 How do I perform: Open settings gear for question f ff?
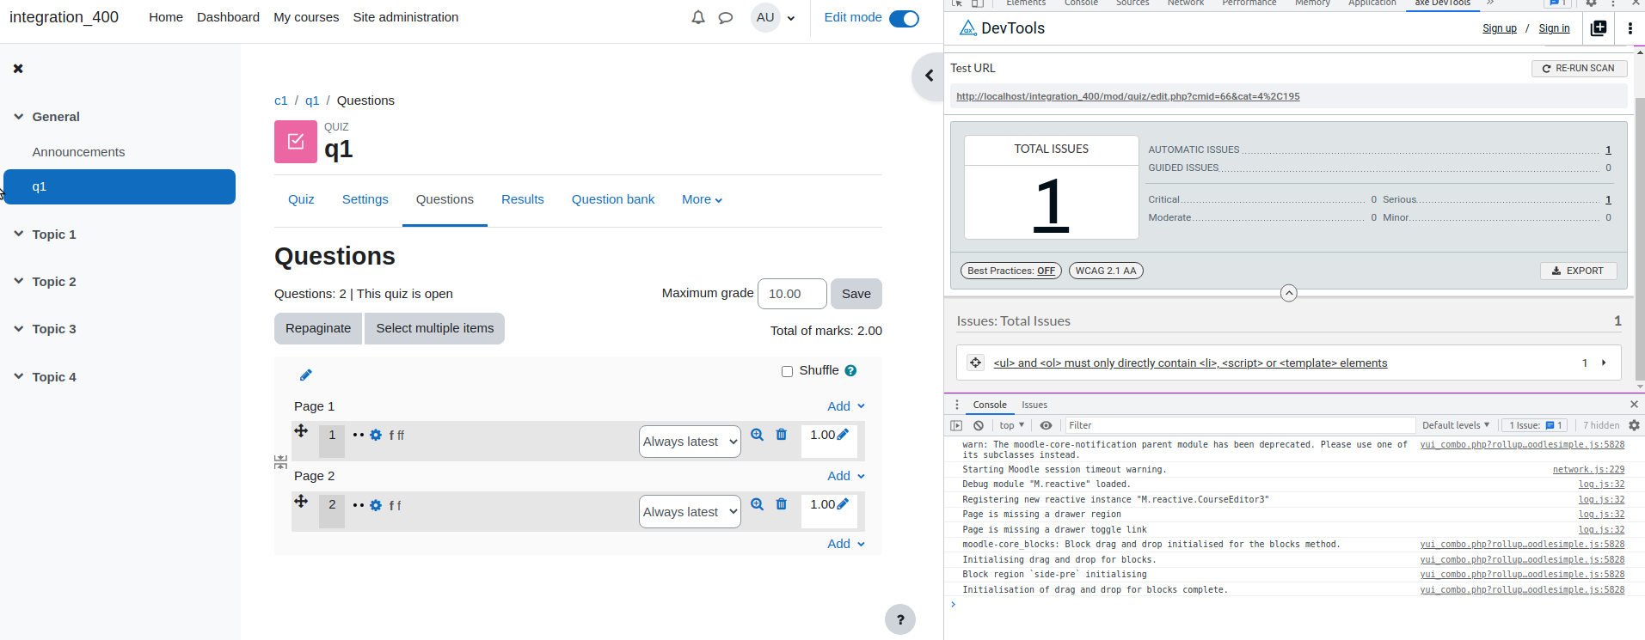[376, 436]
